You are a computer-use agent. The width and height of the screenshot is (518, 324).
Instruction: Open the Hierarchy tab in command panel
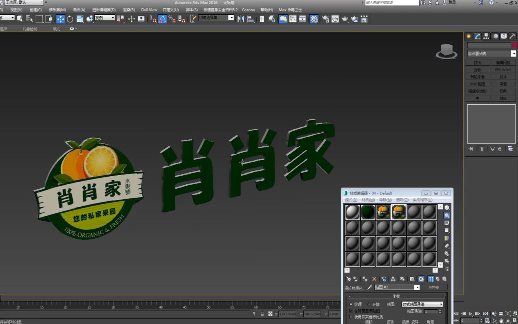coord(486,36)
